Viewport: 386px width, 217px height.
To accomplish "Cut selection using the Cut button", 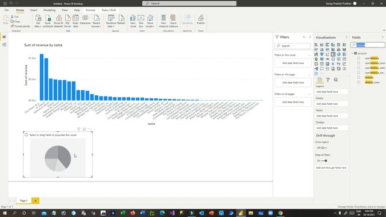I will coord(14,16).
